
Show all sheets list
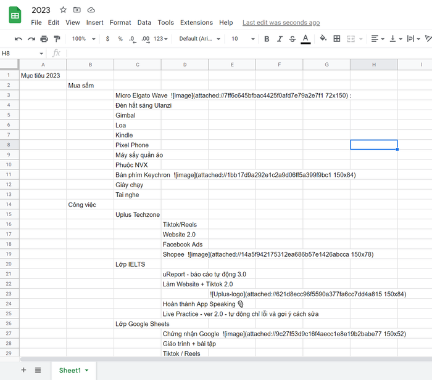click(x=38, y=370)
